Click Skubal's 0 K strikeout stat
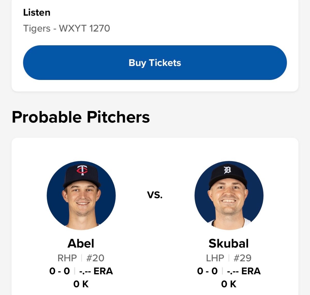 click(229, 284)
